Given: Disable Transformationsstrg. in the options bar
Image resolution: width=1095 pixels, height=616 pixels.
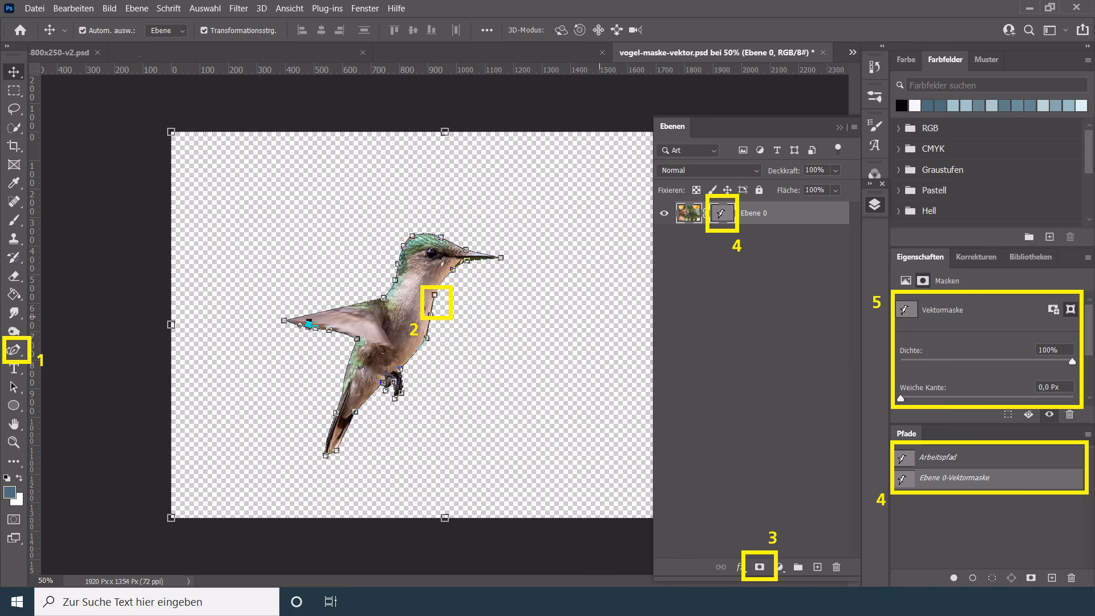Looking at the screenshot, I should [204, 30].
